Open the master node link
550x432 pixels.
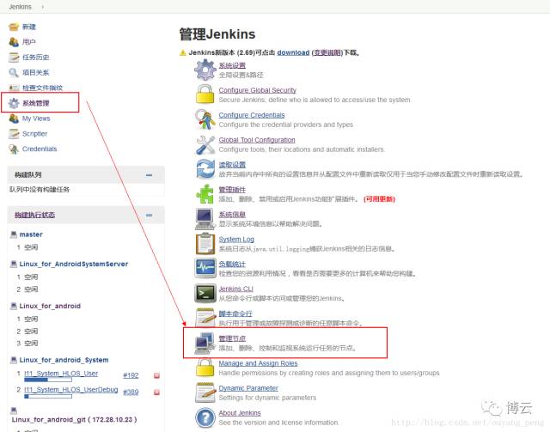(31, 234)
